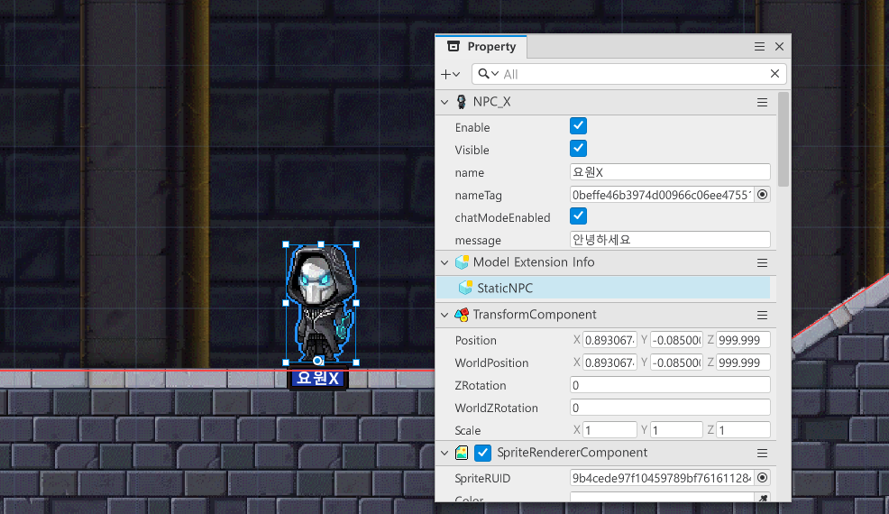The height and width of the screenshot is (514, 889).
Task: Edit Position X value
Action: (609, 340)
